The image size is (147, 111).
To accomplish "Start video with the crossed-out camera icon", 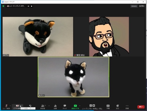I will click(x=17, y=106).
